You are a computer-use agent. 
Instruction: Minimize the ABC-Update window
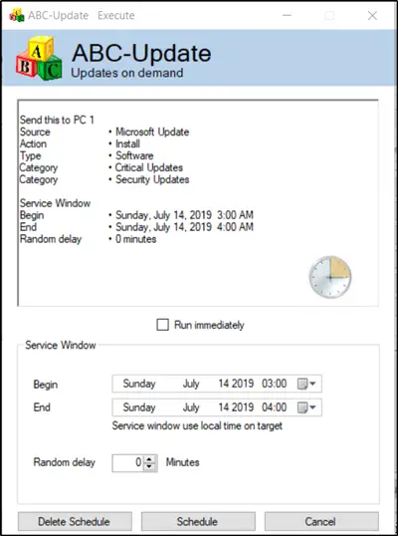pyautogui.click(x=288, y=15)
